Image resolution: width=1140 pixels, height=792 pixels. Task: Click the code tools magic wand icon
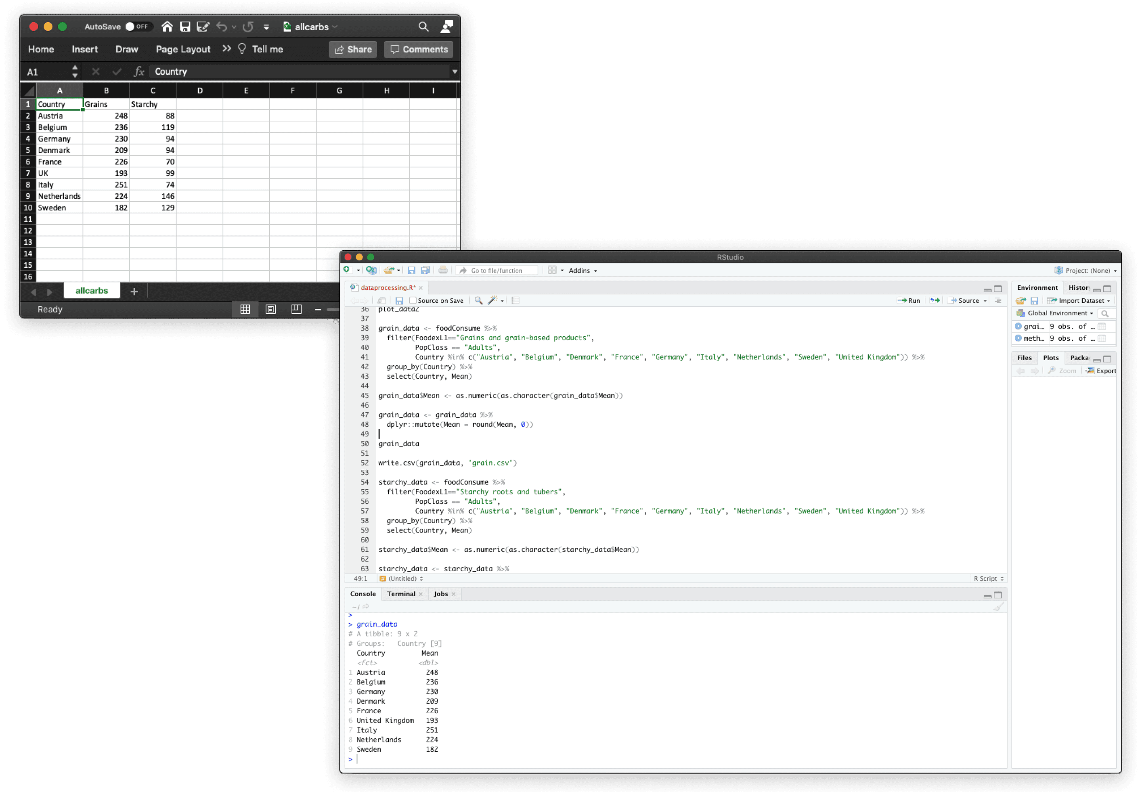point(492,300)
